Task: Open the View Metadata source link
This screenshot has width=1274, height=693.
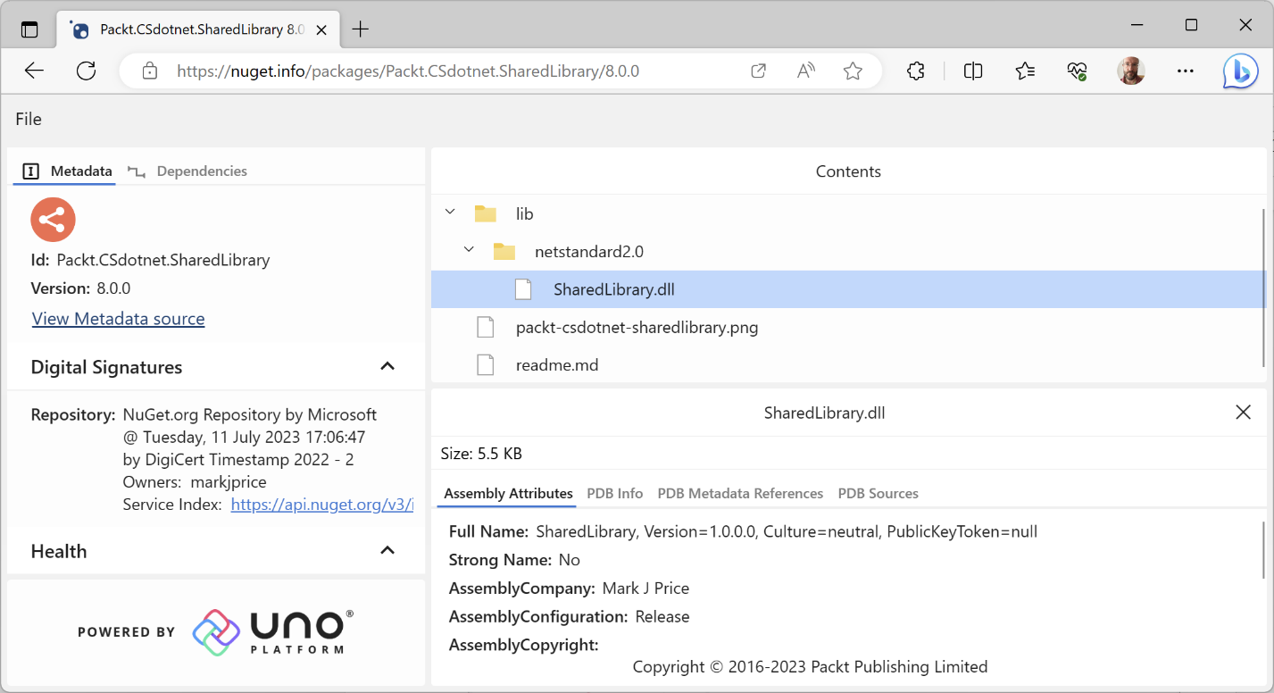Action: pos(118,319)
